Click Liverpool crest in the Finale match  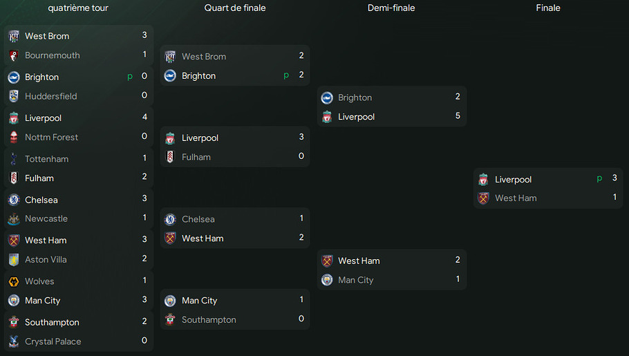pos(483,179)
